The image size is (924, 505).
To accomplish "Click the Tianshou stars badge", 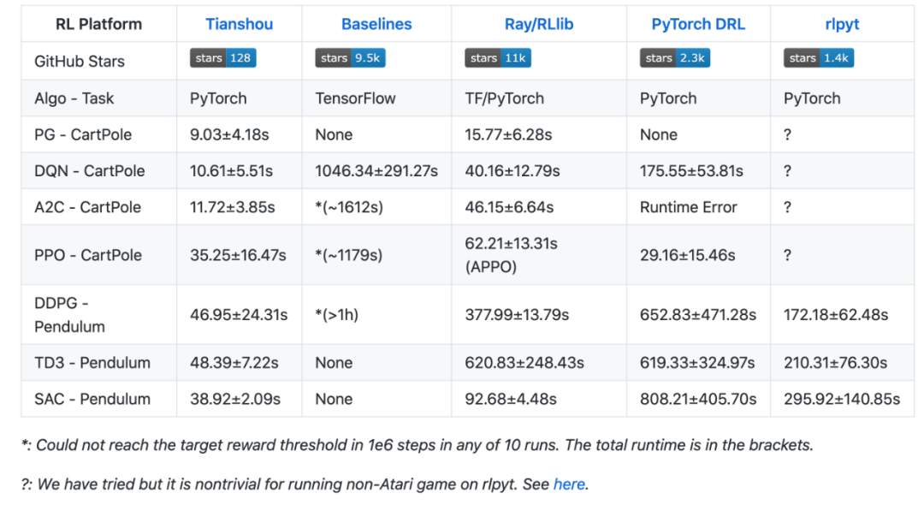I will [222, 58].
